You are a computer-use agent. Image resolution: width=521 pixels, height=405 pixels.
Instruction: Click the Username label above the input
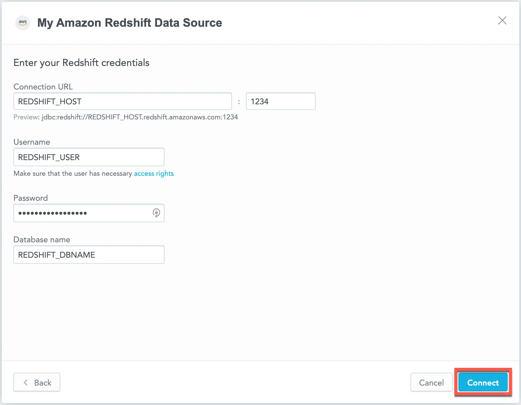(32, 142)
